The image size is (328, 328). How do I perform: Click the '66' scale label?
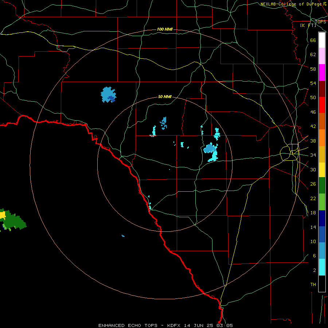313,40
